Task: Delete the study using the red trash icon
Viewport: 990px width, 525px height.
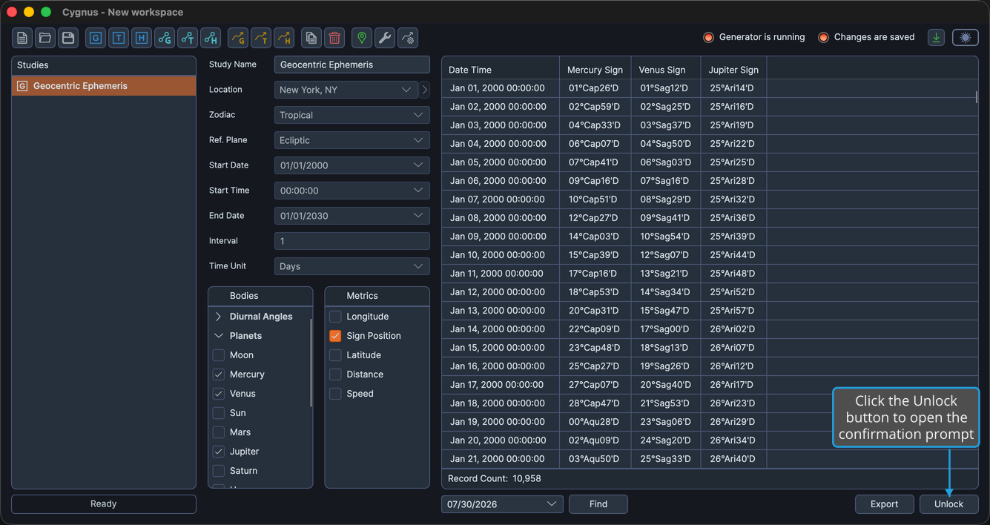Action: [334, 38]
